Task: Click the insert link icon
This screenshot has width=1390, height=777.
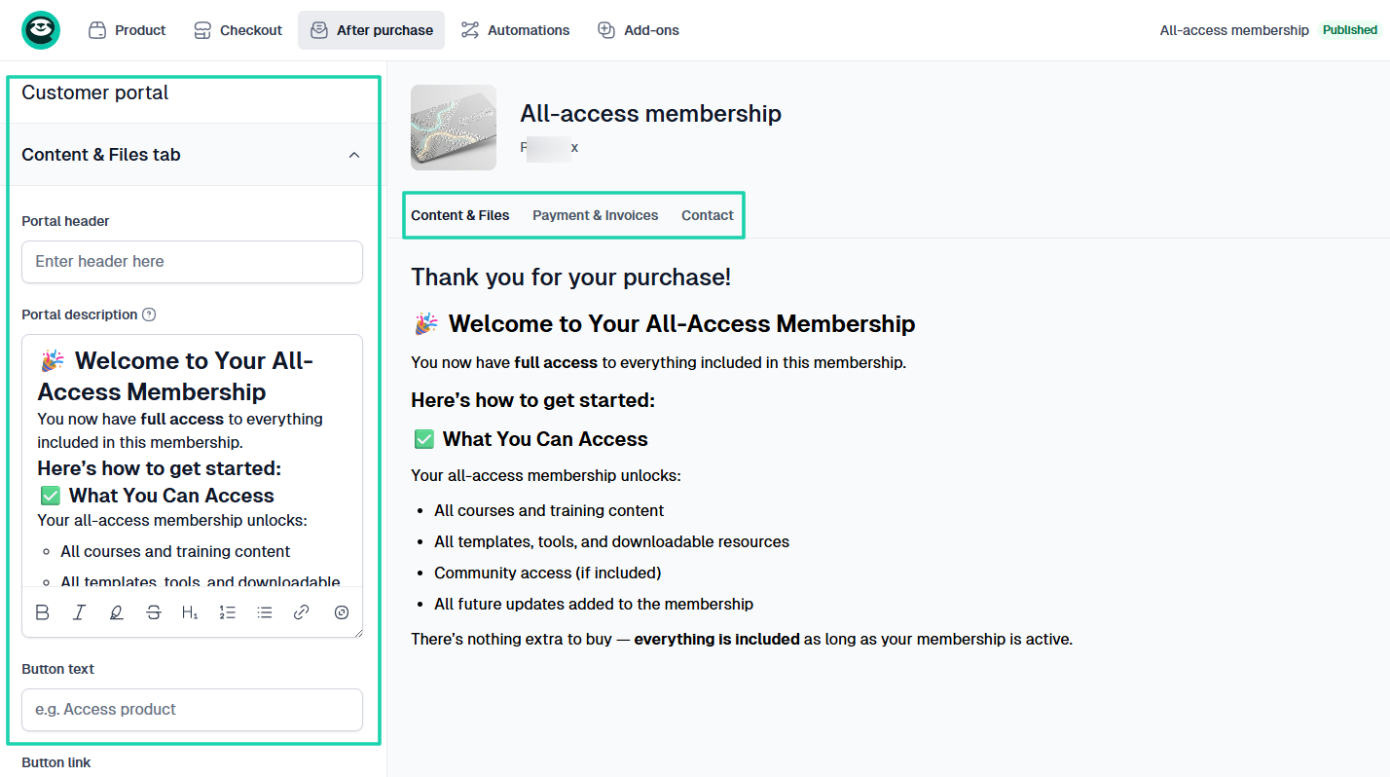Action: pyautogui.click(x=302, y=612)
